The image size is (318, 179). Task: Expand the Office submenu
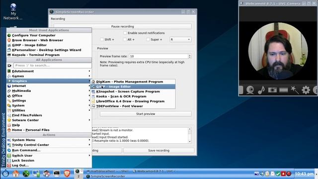pyautogui.click(x=49, y=95)
